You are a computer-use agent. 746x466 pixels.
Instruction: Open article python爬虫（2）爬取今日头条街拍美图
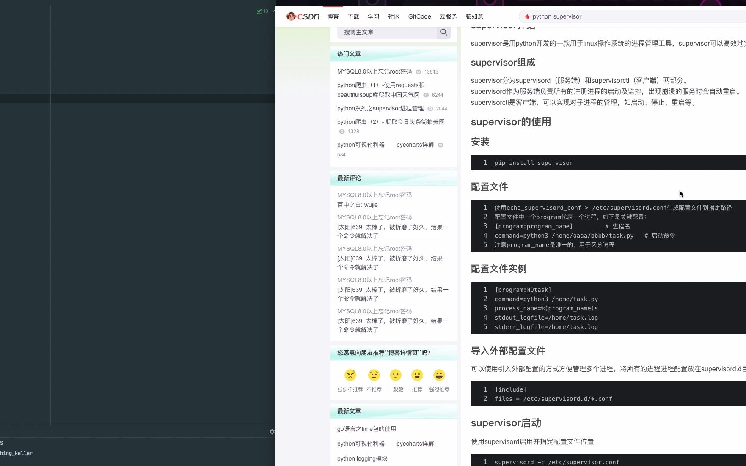click(391, 122)
